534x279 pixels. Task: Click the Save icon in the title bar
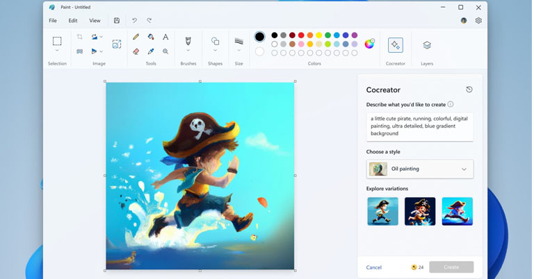(117, 21)
